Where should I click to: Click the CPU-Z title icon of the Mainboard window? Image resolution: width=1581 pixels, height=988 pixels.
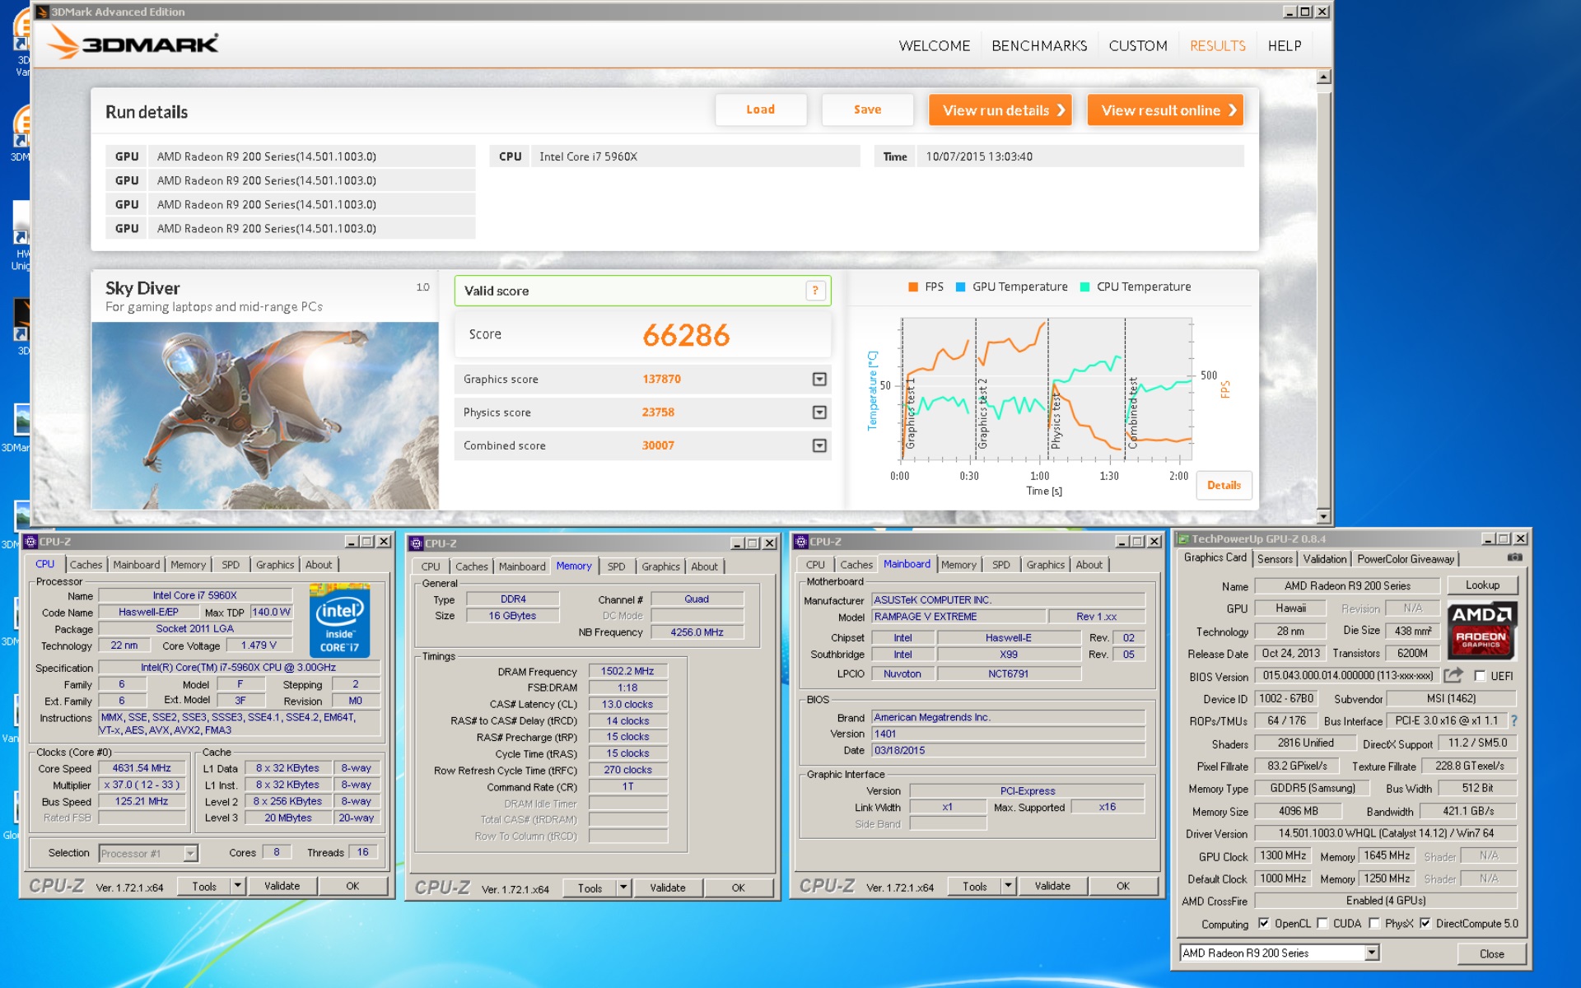pos(800,542)
